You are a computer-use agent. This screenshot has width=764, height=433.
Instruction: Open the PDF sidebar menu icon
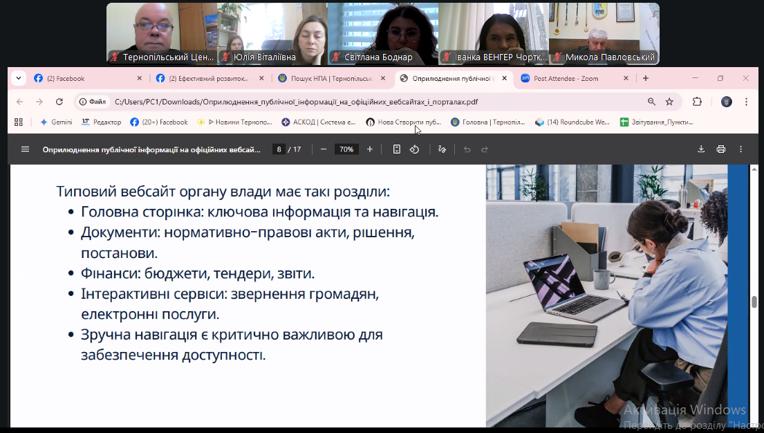26,149
